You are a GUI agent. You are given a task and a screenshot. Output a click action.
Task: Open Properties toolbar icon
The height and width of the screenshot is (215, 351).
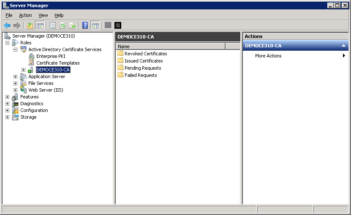(x=52, y=25)
